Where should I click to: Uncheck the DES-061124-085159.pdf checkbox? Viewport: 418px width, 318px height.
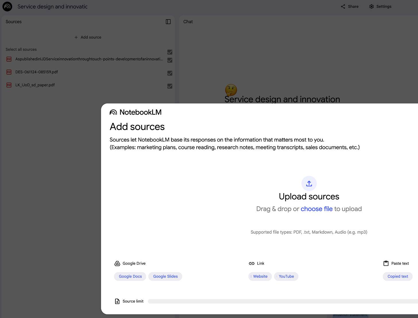tap(170, 73)
